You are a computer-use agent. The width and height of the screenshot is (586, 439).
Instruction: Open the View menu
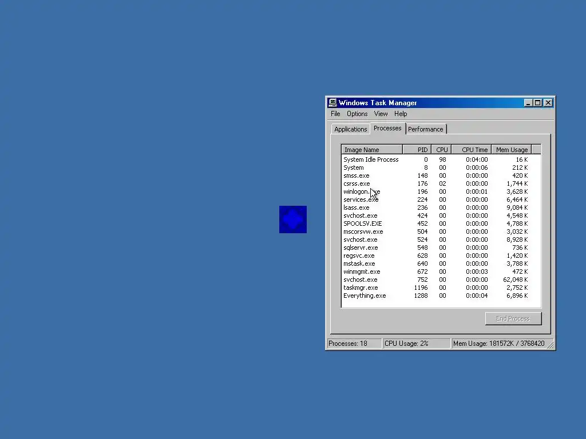tap(381, 114)
